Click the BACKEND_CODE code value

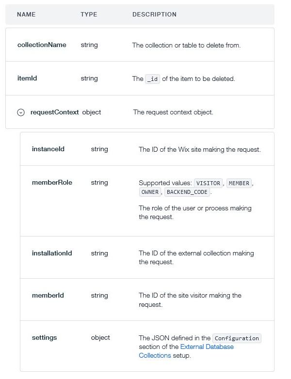pyautogui.click(x=187, y=192)
